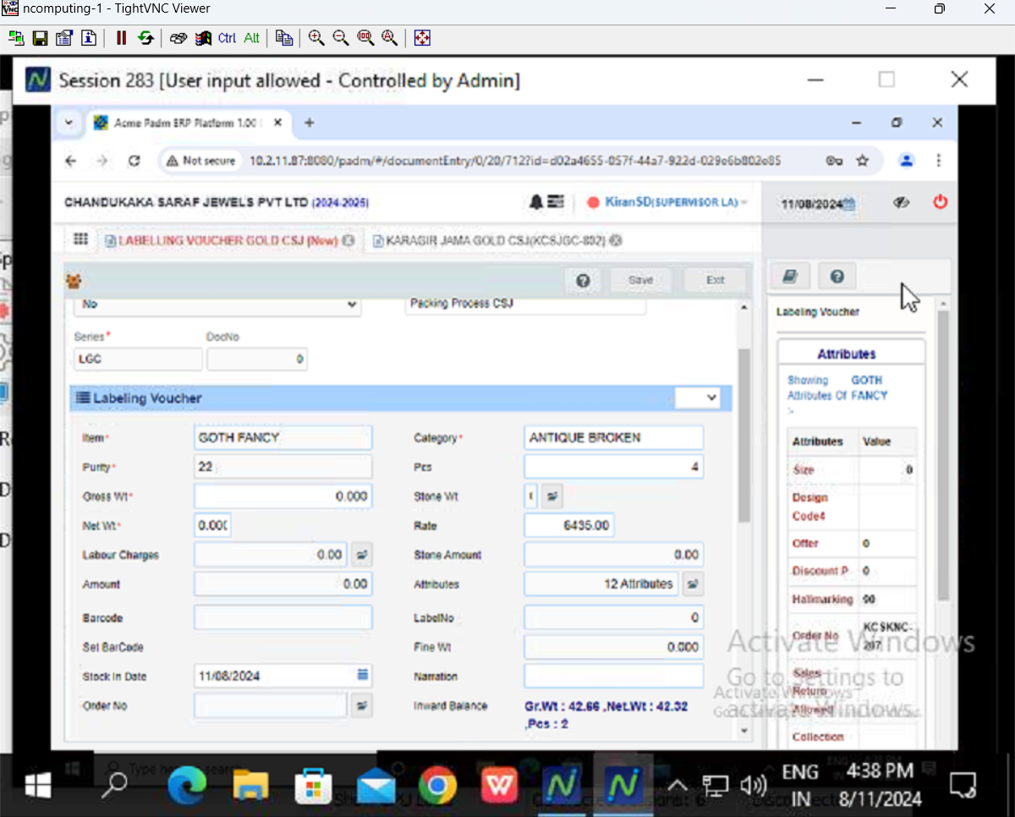Open the Labour Charges lookup button
Viewport: 1015px width, 817px height.
[362, 555]
